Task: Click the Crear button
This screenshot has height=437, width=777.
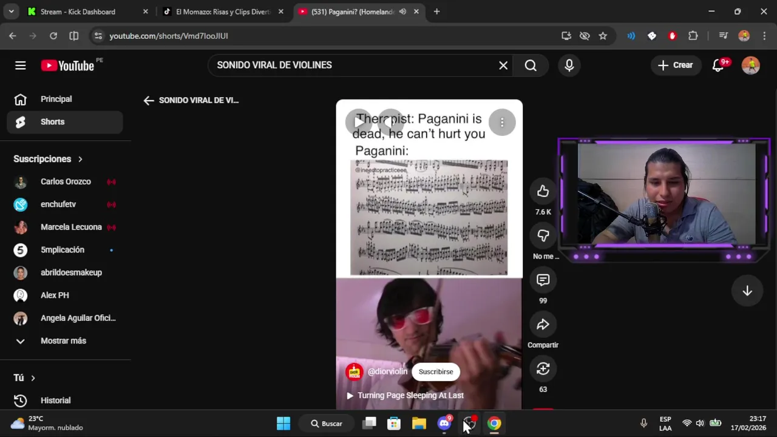Action: click(x=676, y=65)
